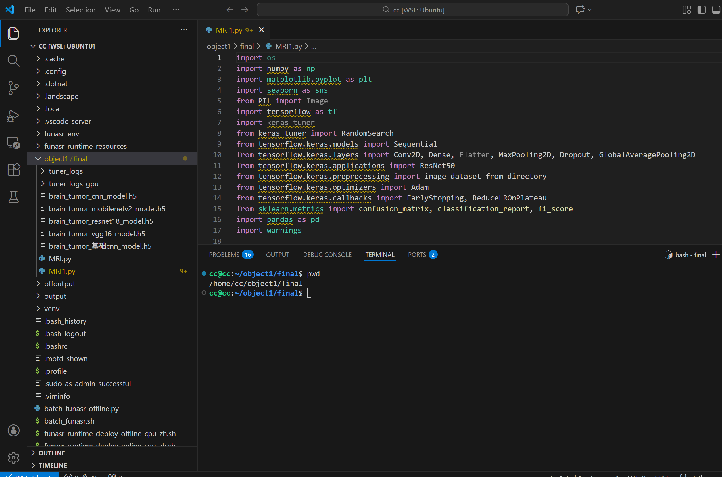Viewport: 722px width, 477px height.
Task: Open the Manage settings gear
Action: point(13,457)
